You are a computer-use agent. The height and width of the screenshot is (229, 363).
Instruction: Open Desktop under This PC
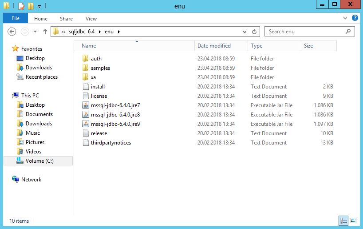pos(35,105)
